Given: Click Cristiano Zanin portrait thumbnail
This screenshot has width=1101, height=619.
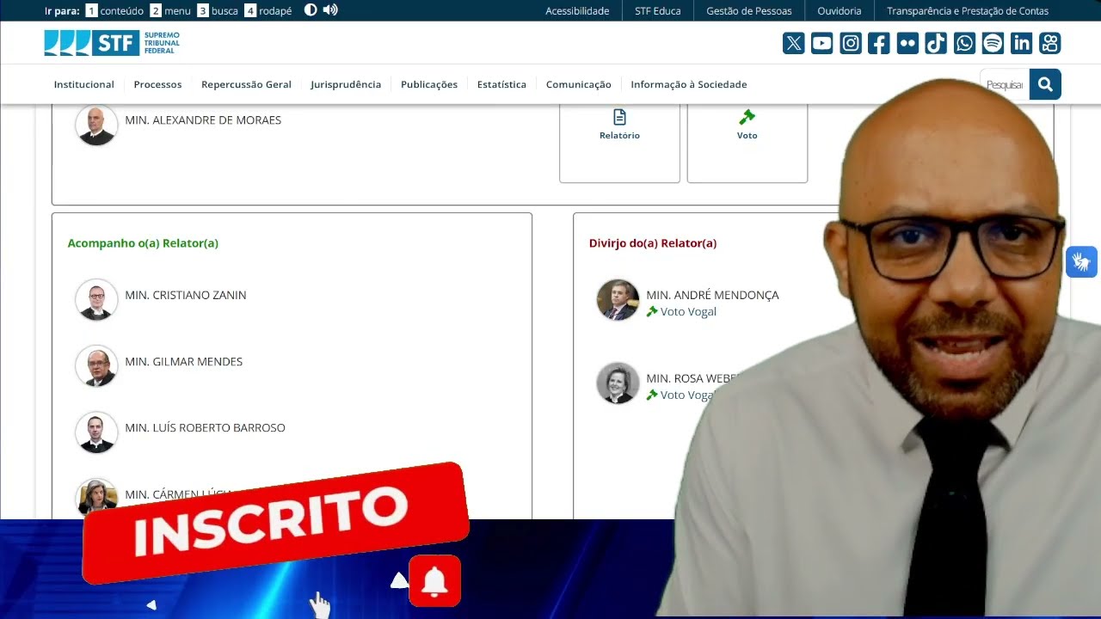Looking at the screenshot, I should tap(96, 300).
